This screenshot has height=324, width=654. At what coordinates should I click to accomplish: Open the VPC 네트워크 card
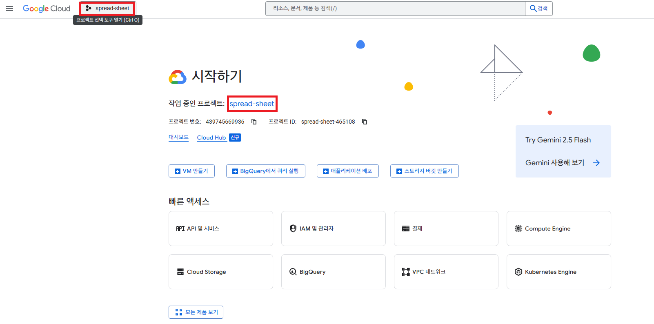pos(446,272)
